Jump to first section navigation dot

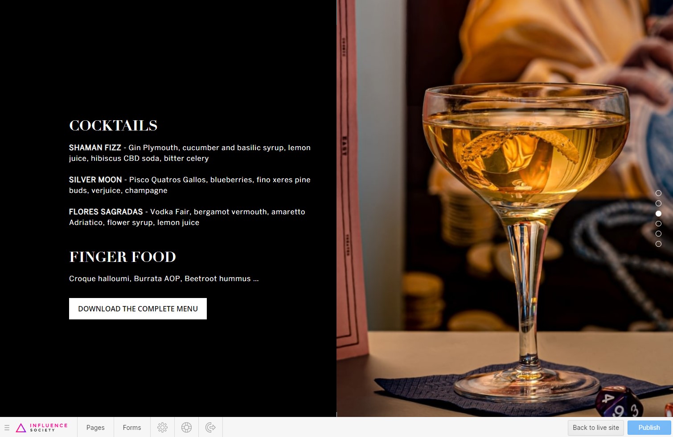coord(658,193)
